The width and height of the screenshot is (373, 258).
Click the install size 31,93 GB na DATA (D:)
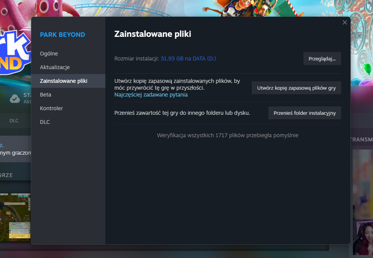[x=188, y=59]
